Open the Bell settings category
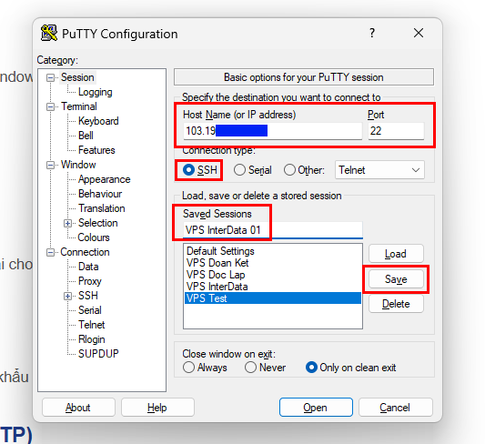This screenshot has width=485, height=444. tap(86, 136)
